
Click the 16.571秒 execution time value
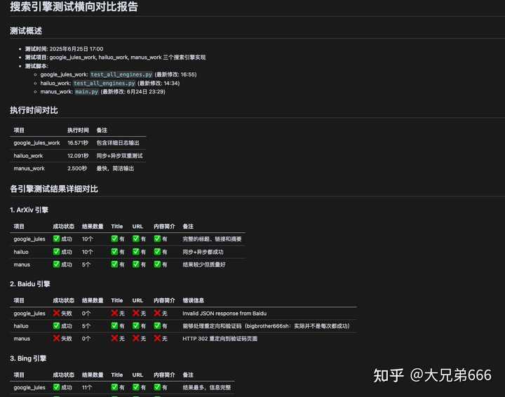click(78, 142)
